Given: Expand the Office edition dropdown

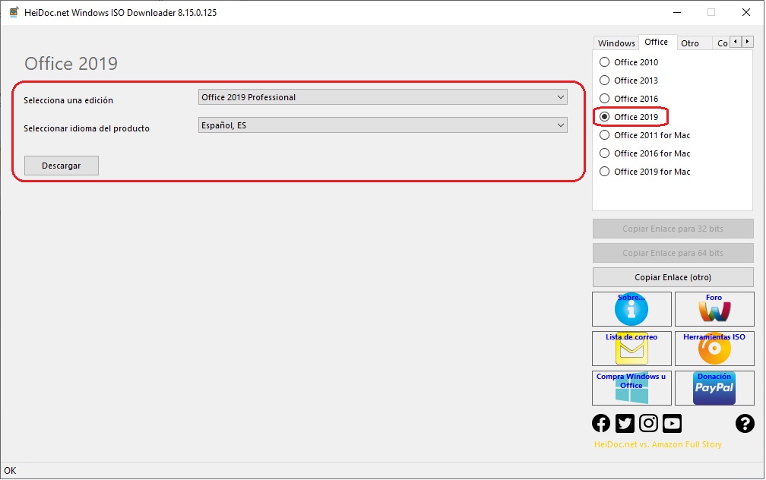Looking at the screenshot, I should click(x=382, y=97).
